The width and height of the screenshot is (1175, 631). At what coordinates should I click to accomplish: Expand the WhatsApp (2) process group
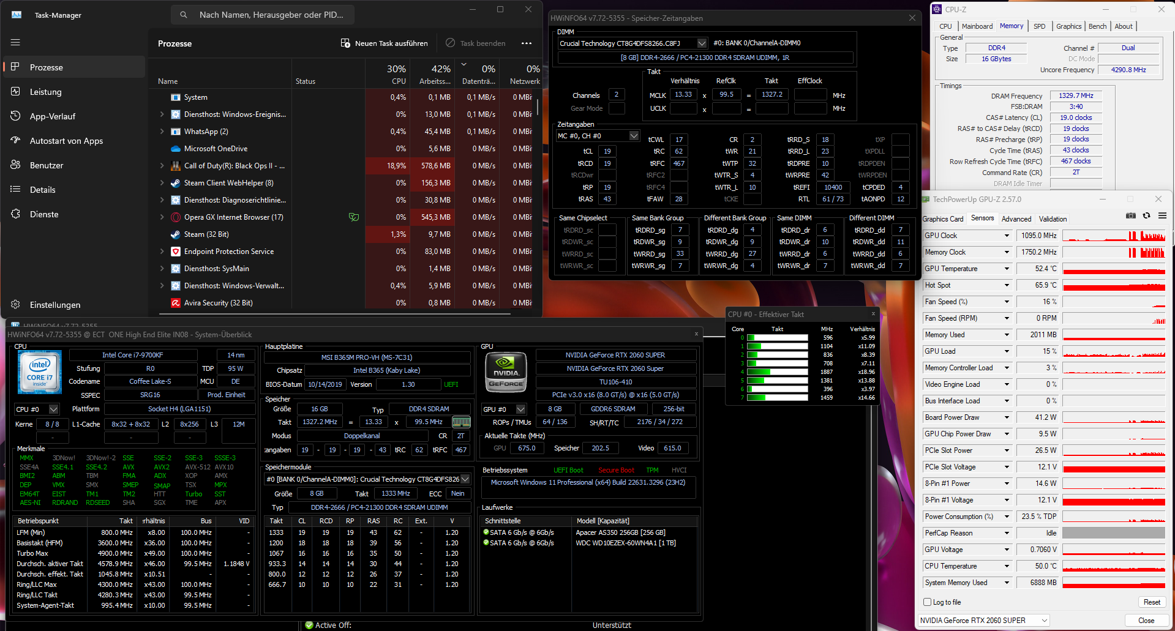[162, 132]
